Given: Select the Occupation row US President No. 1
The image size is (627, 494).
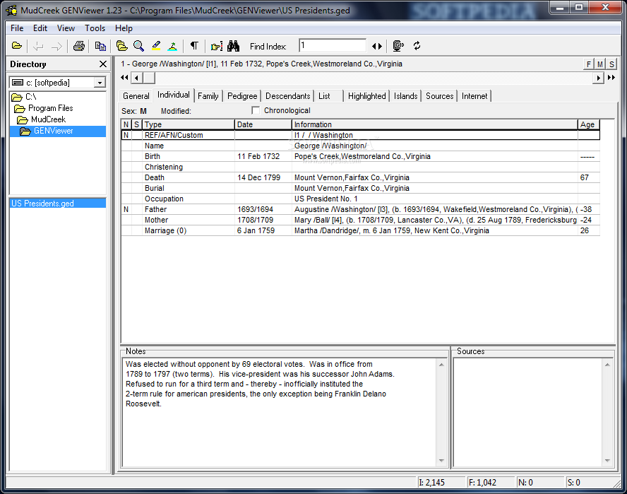Looking at the screenshot, I should 360,199.
